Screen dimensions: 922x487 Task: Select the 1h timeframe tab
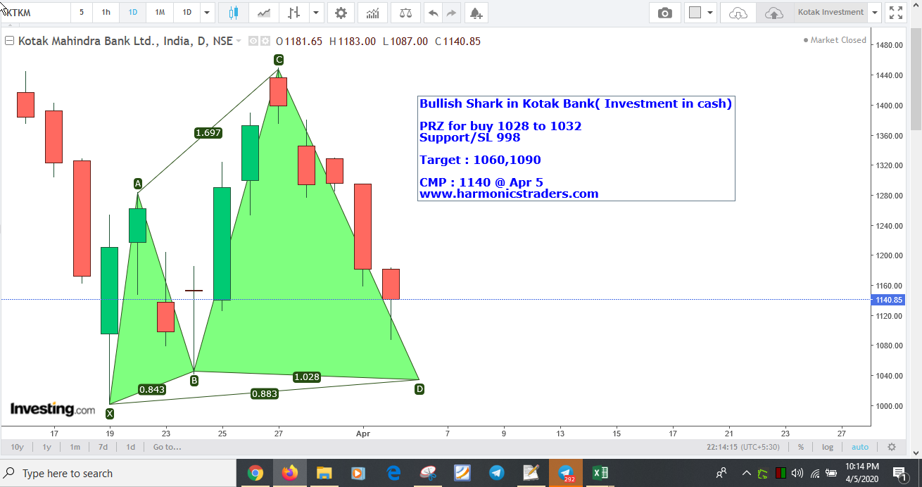(106, 12)
